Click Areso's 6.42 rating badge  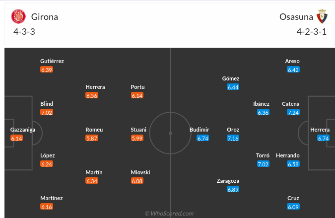[x=293, y=70]
